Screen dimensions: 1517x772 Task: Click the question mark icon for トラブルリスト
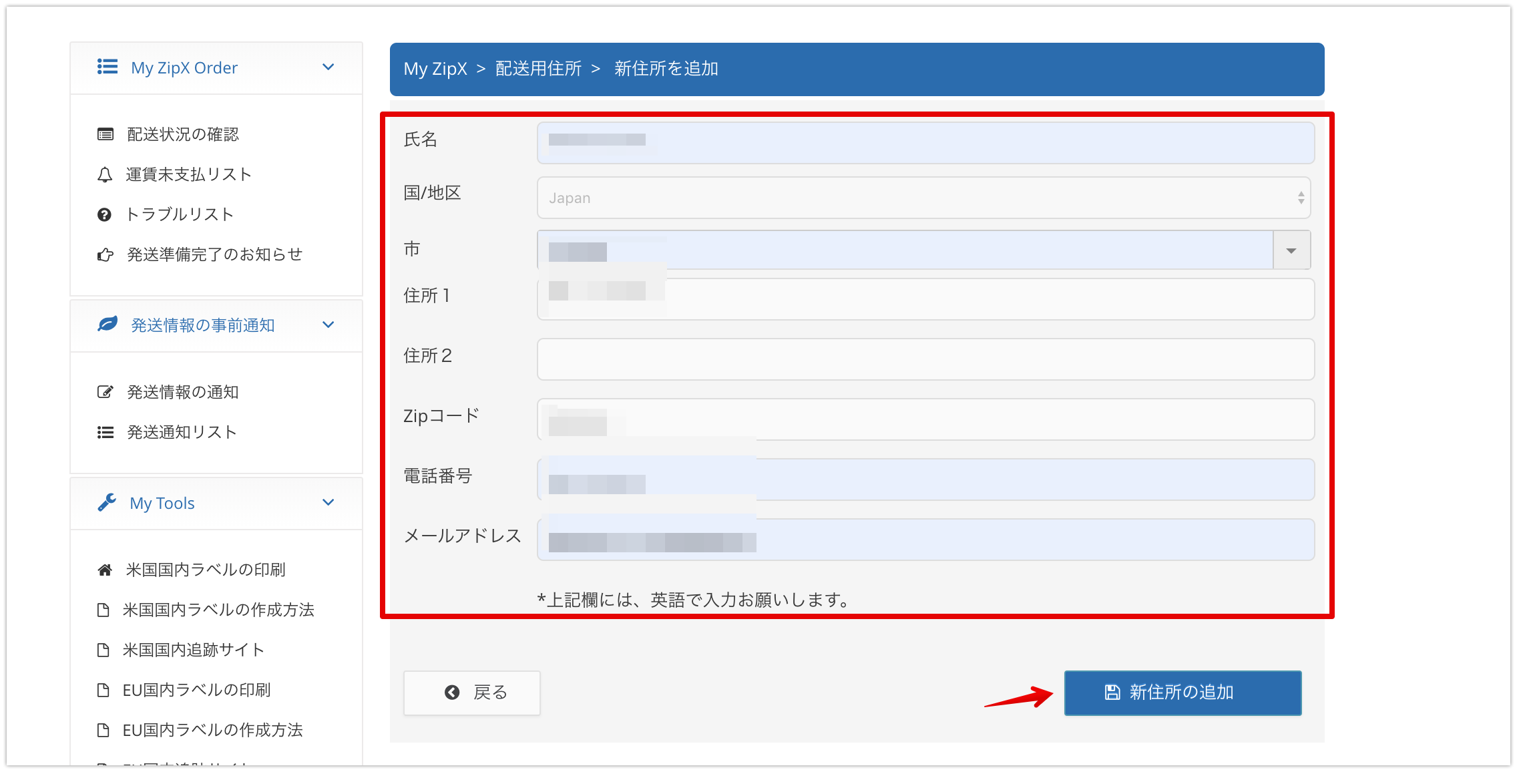point(104,214)
